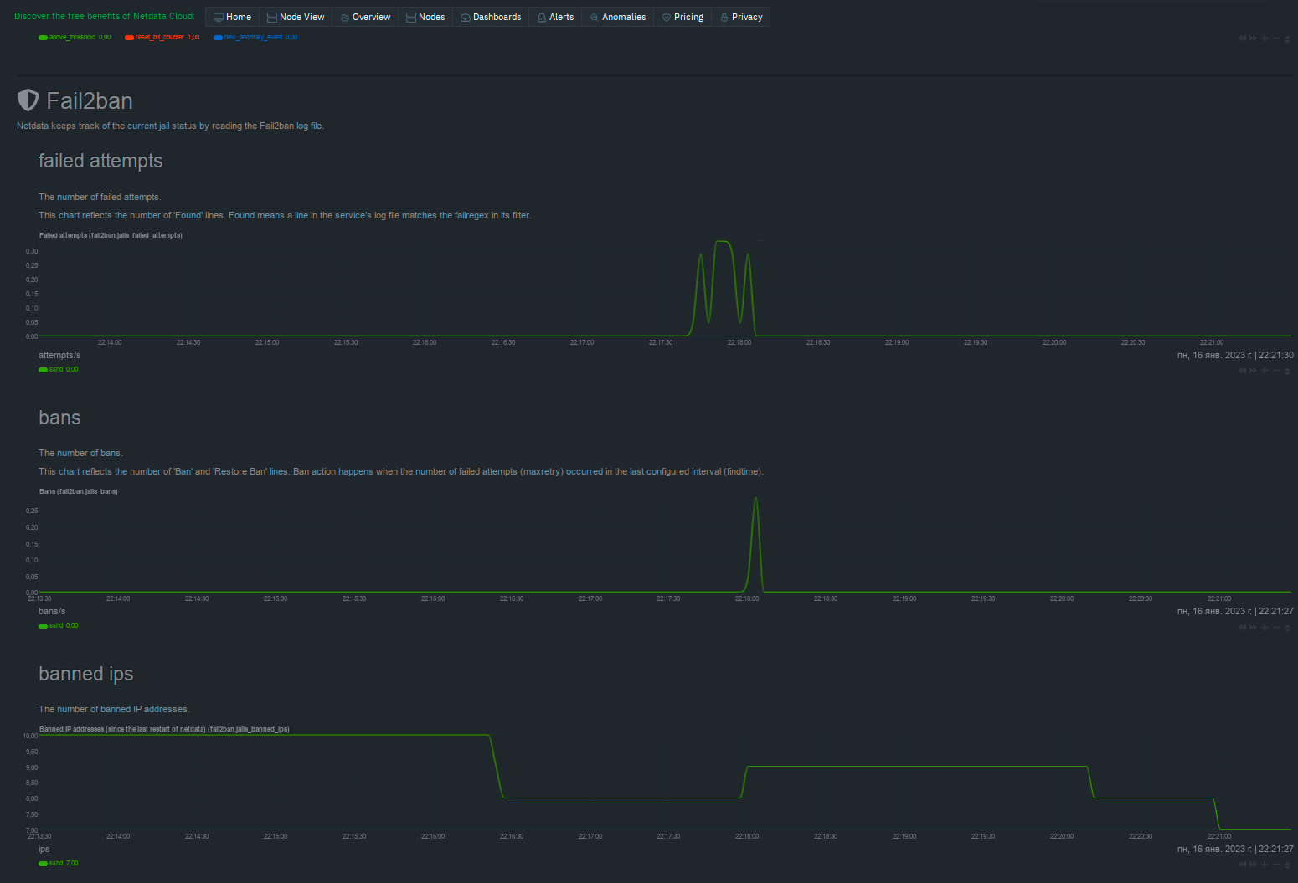Go to Node View in navigation bar
Screen dimensions: 1298x883
coord(296,17)
